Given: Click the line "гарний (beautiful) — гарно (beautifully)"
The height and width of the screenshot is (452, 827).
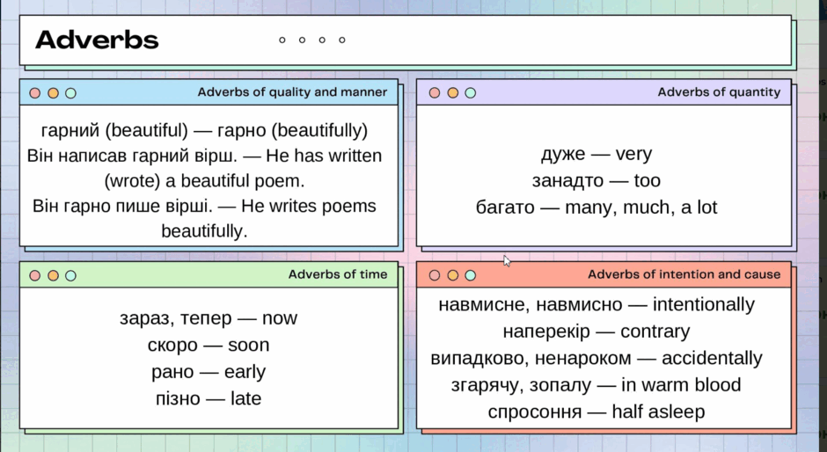Looking at the screenshot, I should [204, 130].
